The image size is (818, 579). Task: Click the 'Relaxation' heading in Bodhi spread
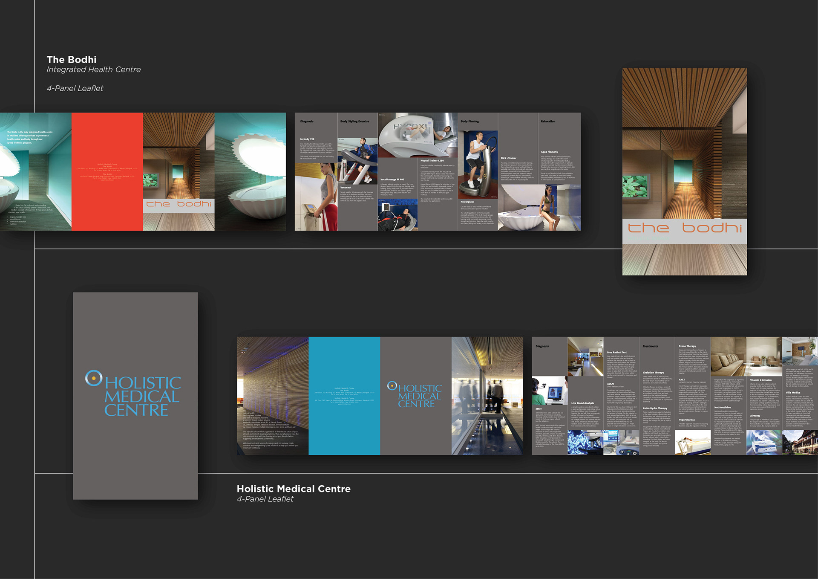(548, 122)
